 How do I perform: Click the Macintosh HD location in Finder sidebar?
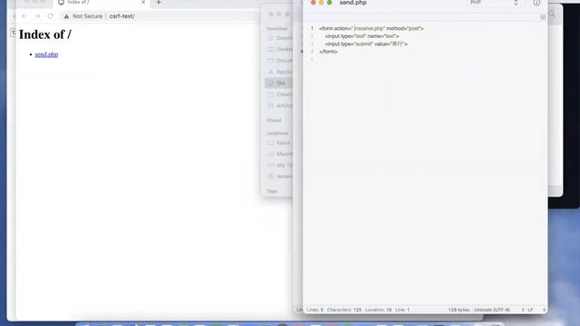click(x=280, y=154)
